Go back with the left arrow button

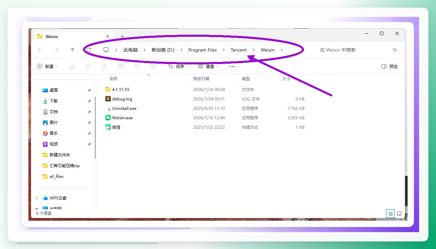(x=40, y=50)
